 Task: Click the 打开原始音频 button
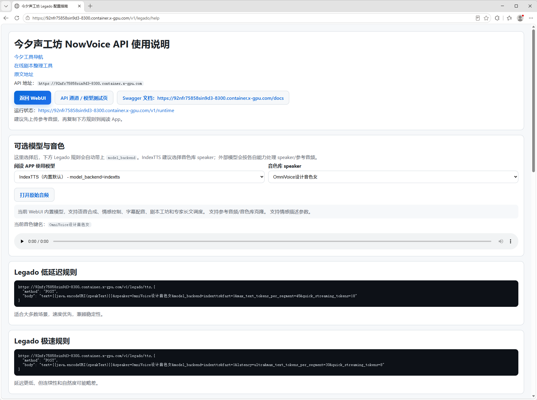34,195
